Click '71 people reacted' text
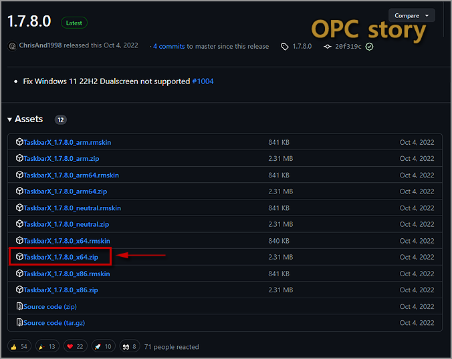The width and height of the screenshot is (452, 359). (x=172, y=347)
